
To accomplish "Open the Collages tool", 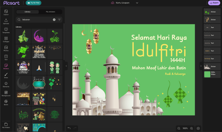I will [x=6, y=39].
